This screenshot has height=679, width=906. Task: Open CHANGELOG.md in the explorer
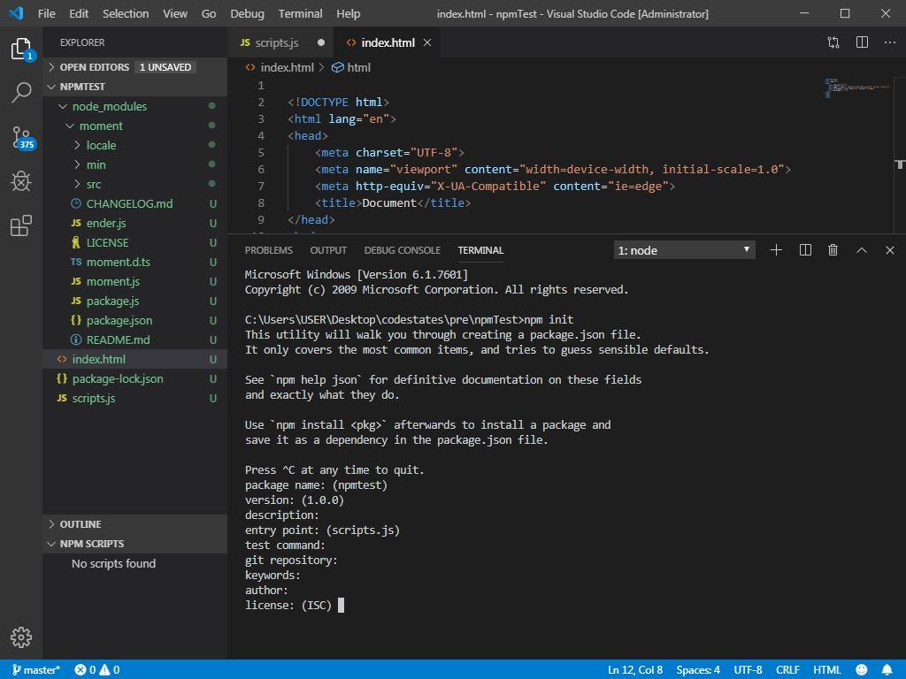click(134, 203)
